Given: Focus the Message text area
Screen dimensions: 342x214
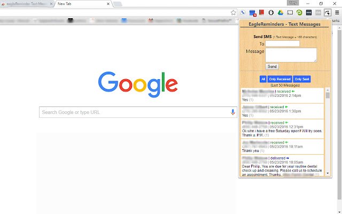Looking at the screenshot, I should pyautogui.click(x=291, y=55).
